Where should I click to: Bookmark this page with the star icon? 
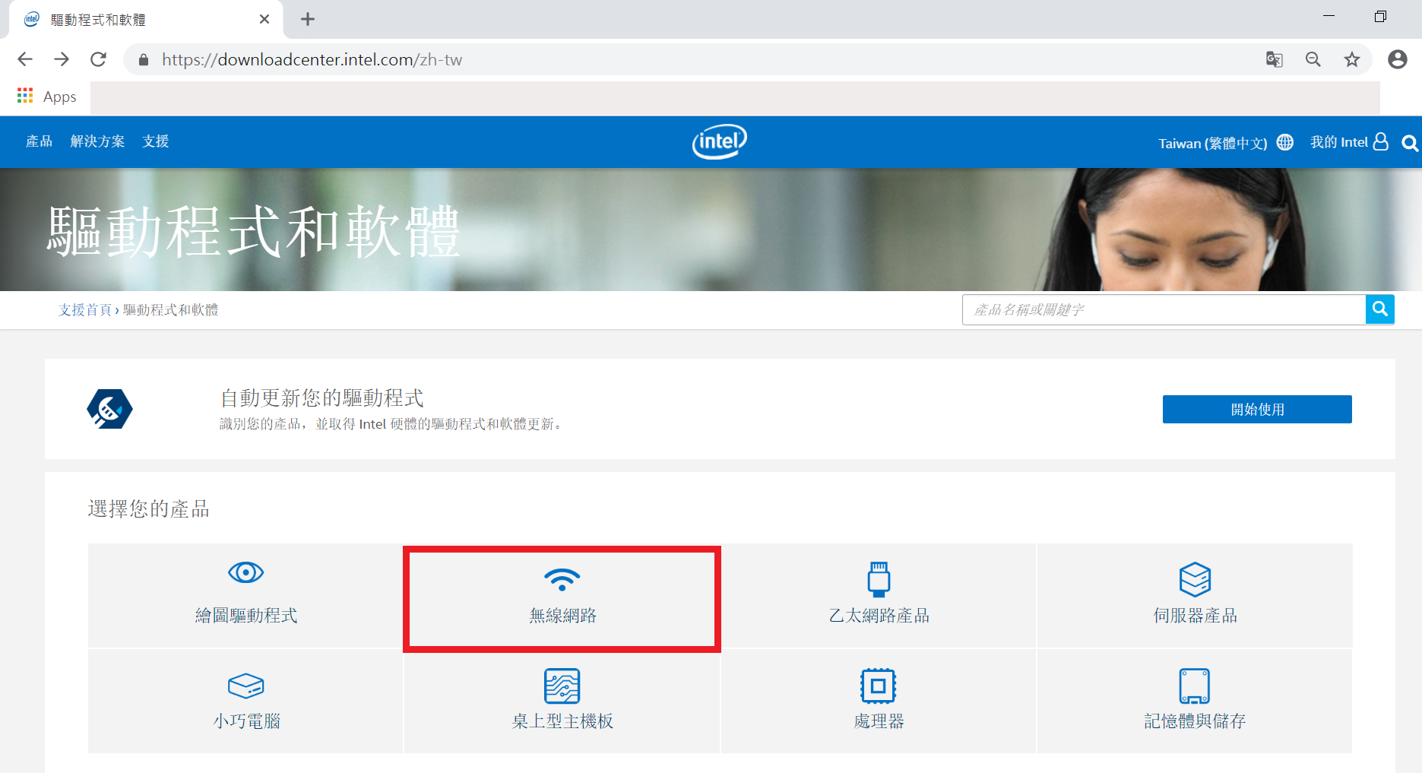click(x=1352, y=59)
